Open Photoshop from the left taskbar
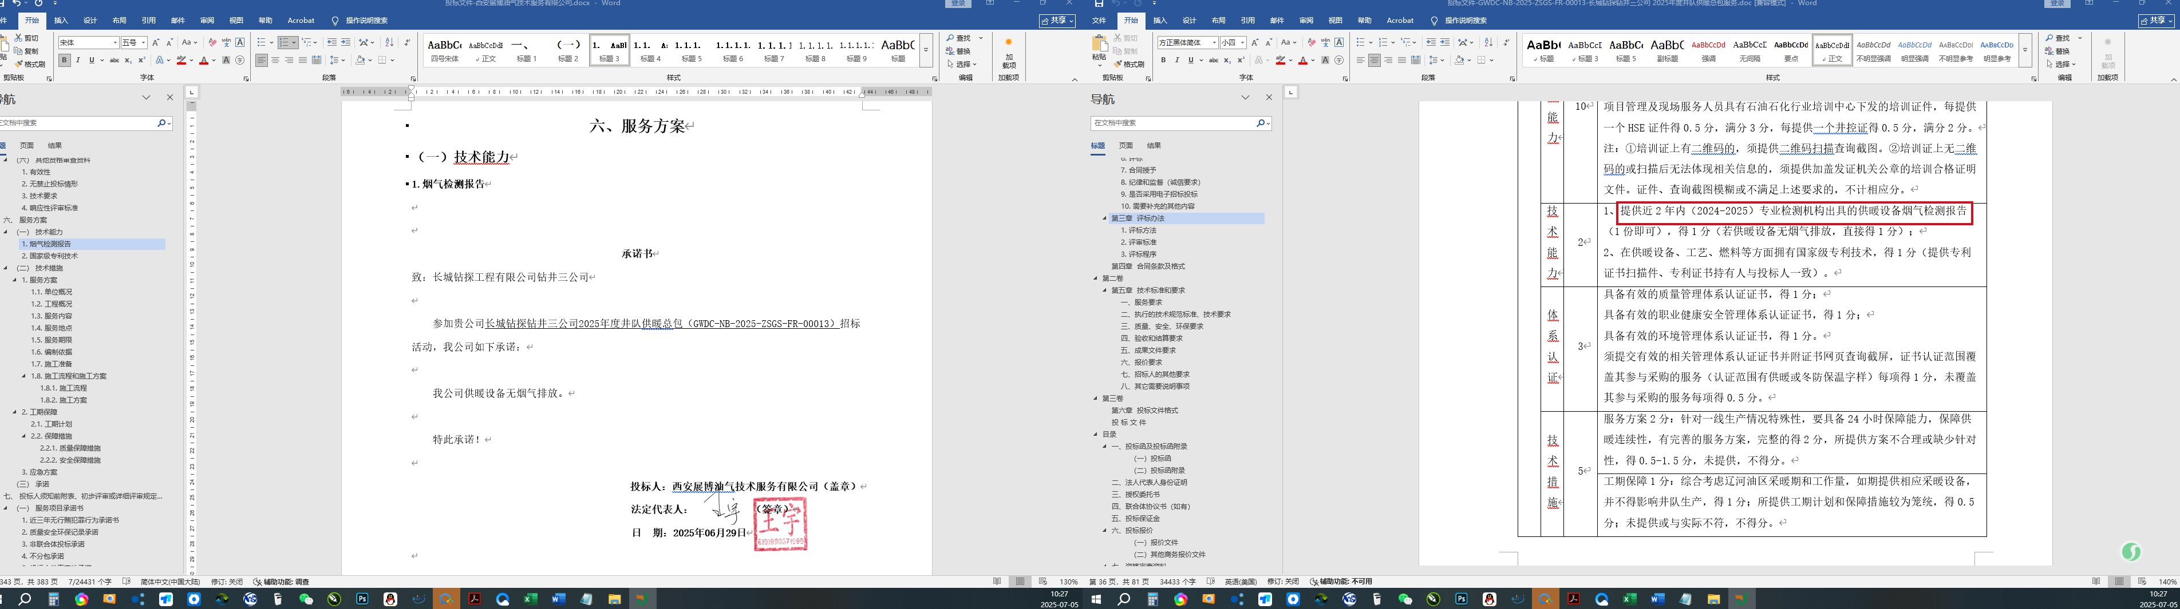Image resolution: width=2180 pixels, height=609 pixels. click(362, 599)
